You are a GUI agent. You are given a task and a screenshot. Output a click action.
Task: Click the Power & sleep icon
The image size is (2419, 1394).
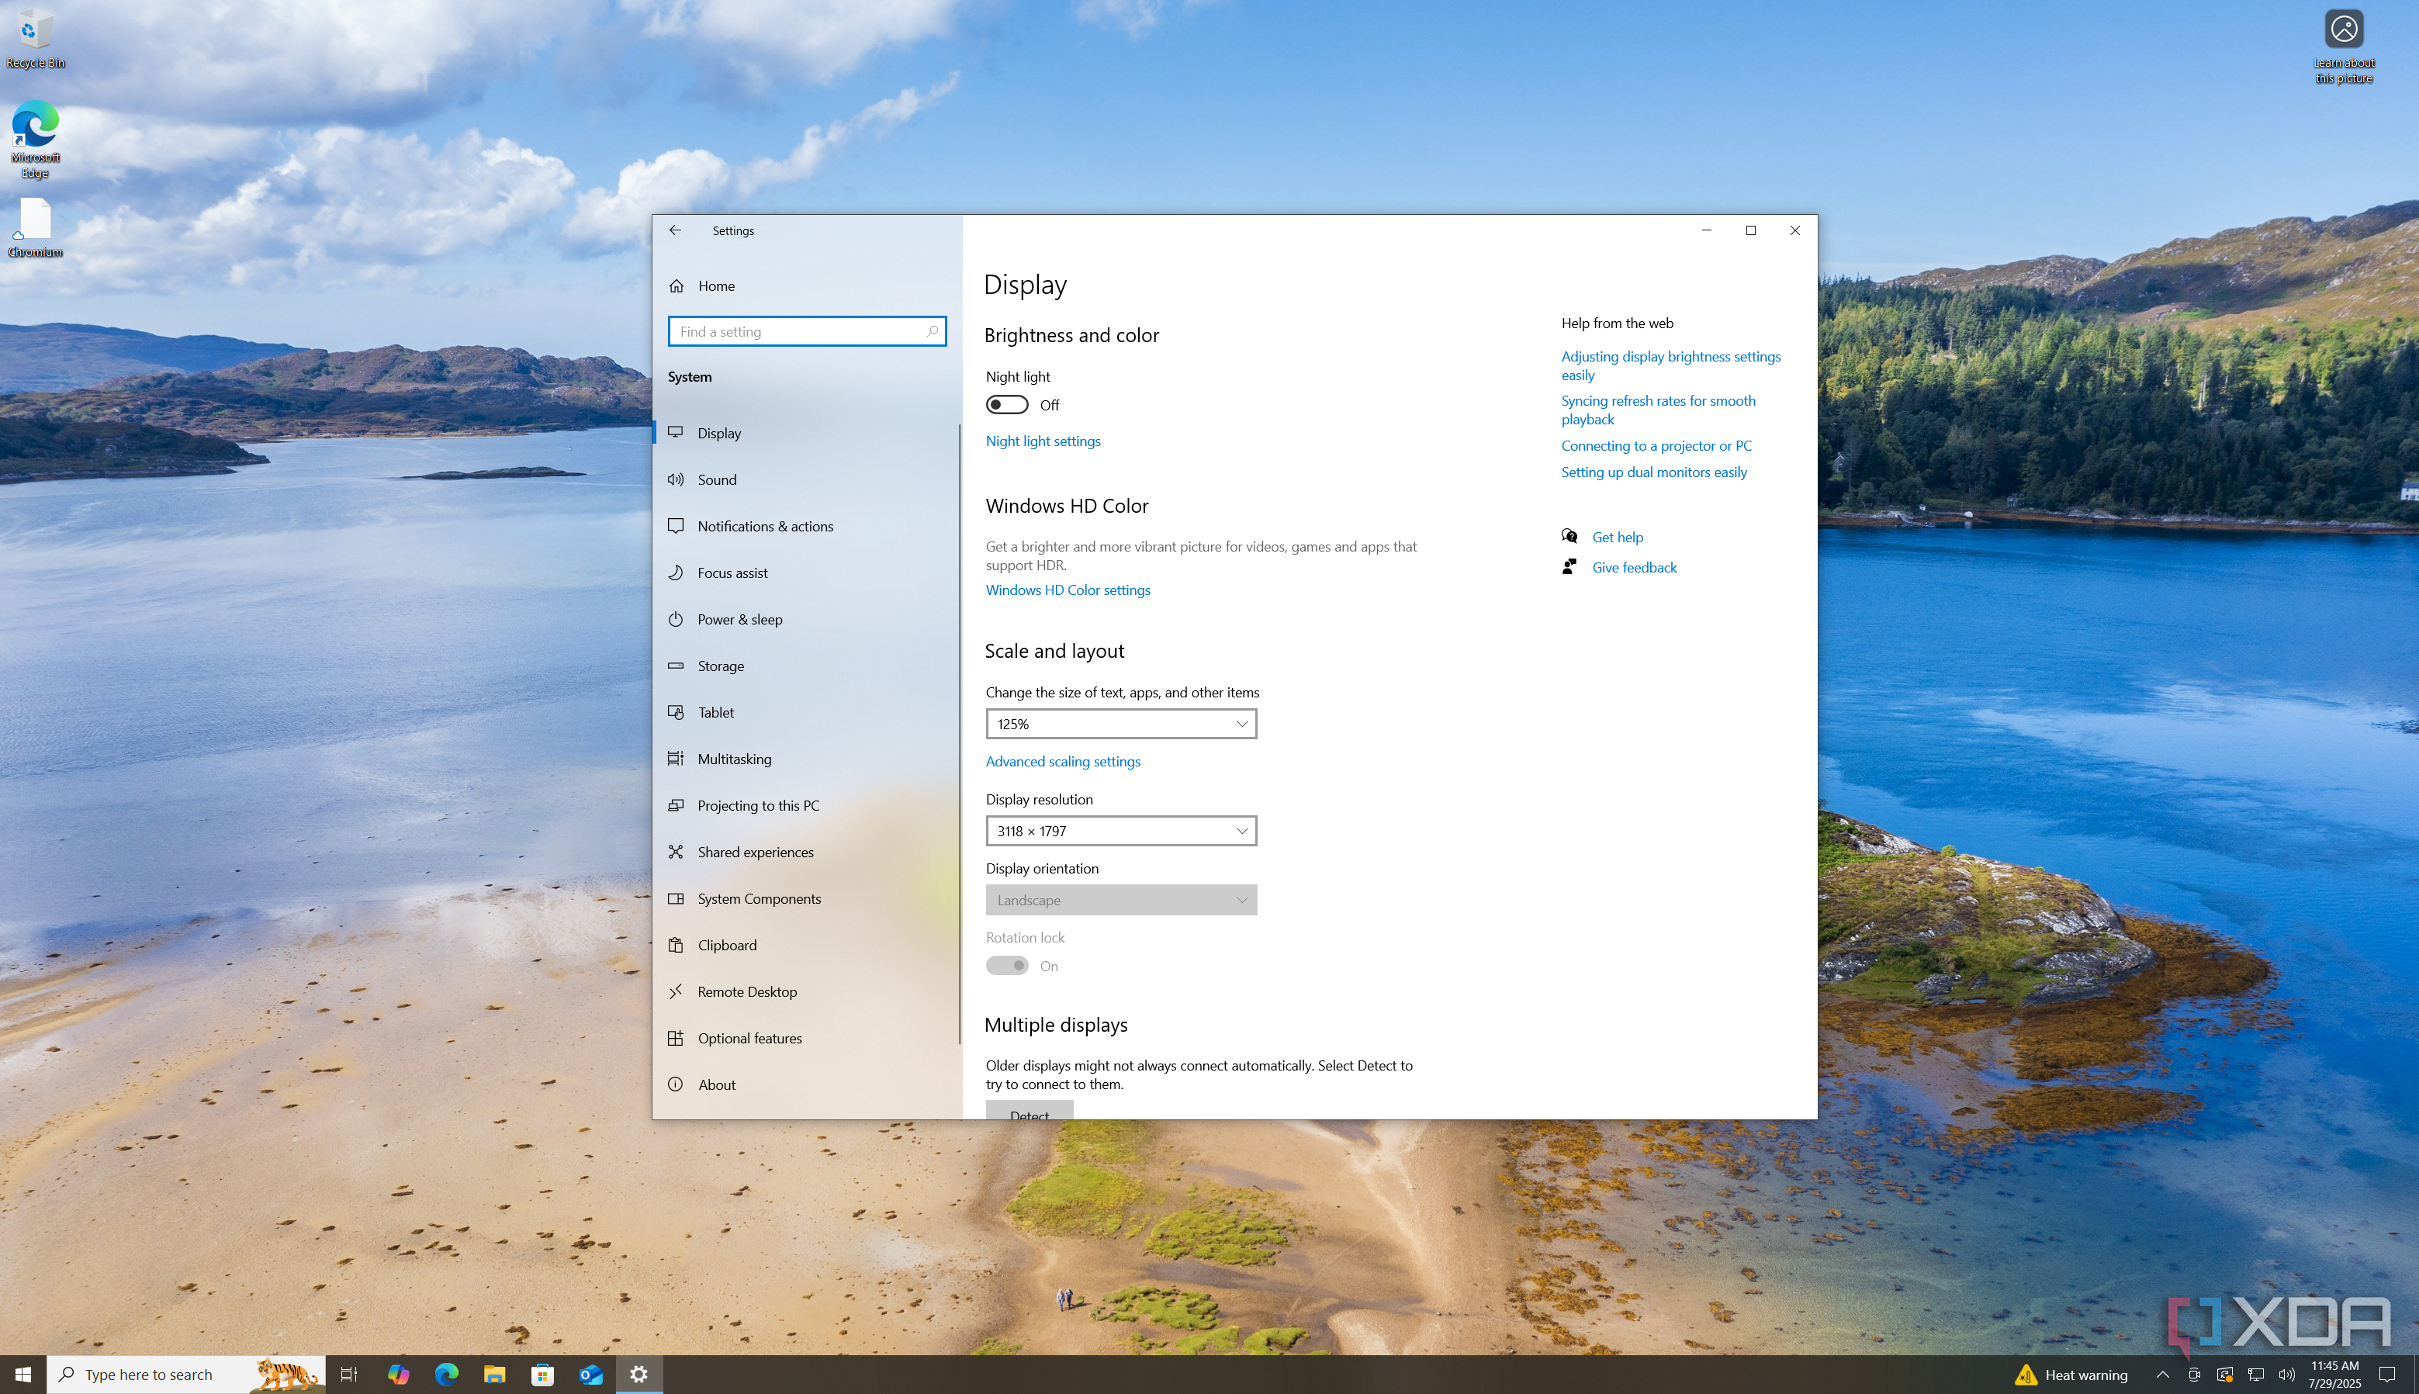(x=676, y=620)
